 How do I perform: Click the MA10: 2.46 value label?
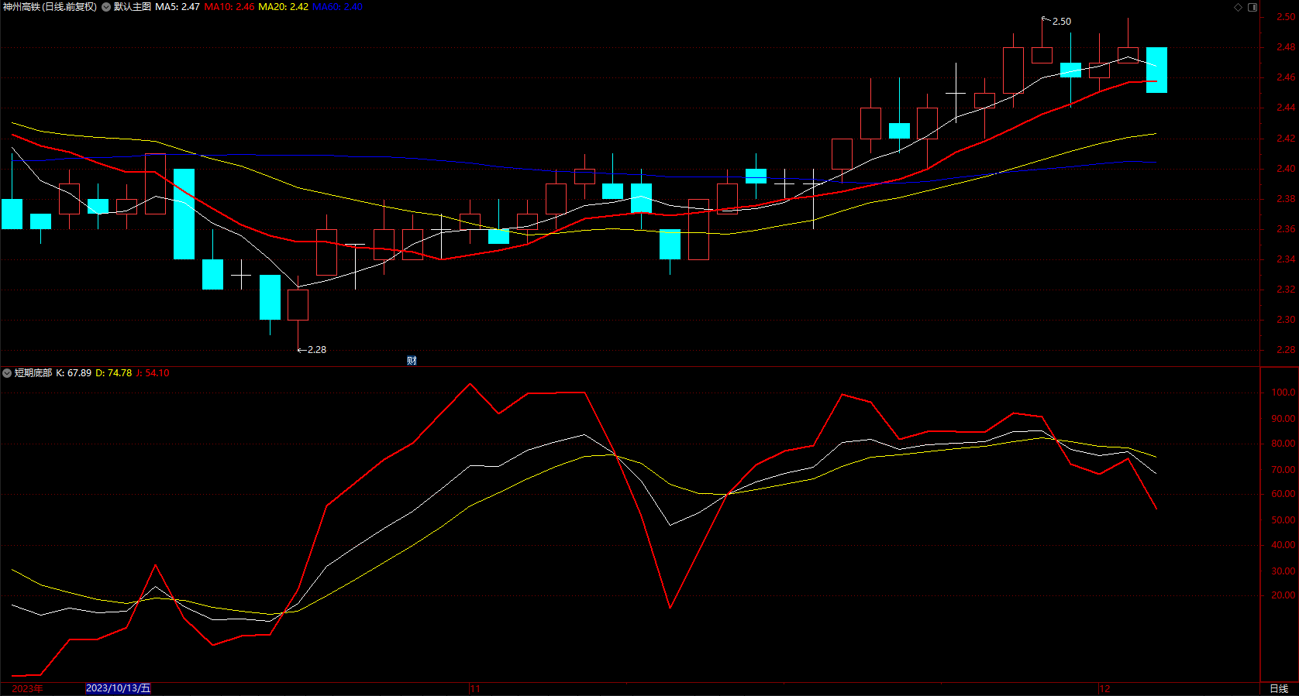click(229, 7)
